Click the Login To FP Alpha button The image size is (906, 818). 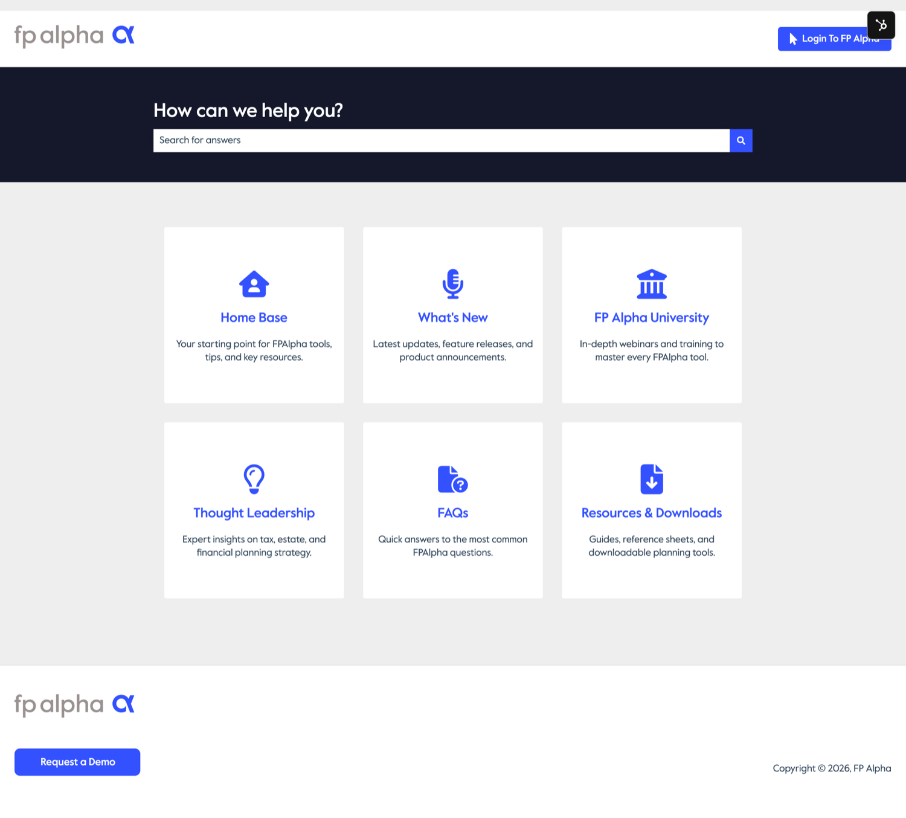[834, 39]
